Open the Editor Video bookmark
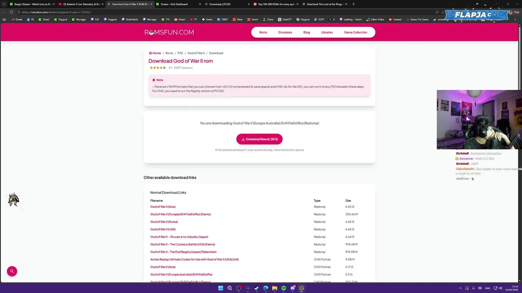The image size is (522, 293). tap(375, 20)
